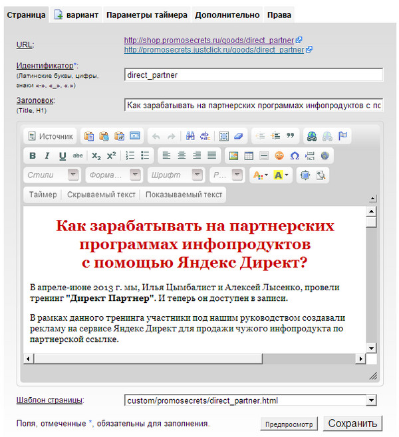Insert an image with the Image icon
The height and width of the screenshot is (437, 399).
point(233,155)
